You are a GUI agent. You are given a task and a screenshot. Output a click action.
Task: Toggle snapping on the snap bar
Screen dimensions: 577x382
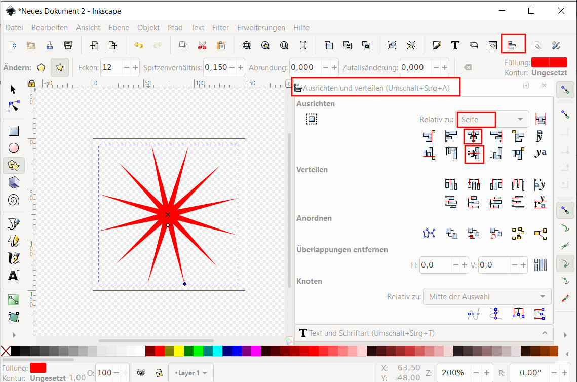point(565,90)
